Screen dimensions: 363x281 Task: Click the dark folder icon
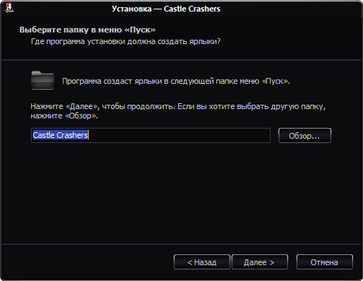[x=43, y=80]
